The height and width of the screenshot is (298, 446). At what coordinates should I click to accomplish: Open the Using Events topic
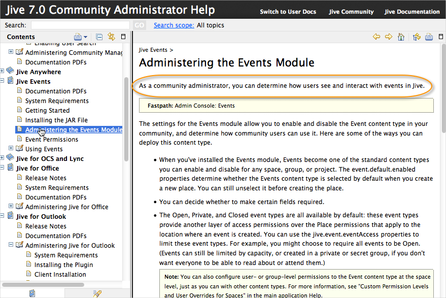point(44,149)
